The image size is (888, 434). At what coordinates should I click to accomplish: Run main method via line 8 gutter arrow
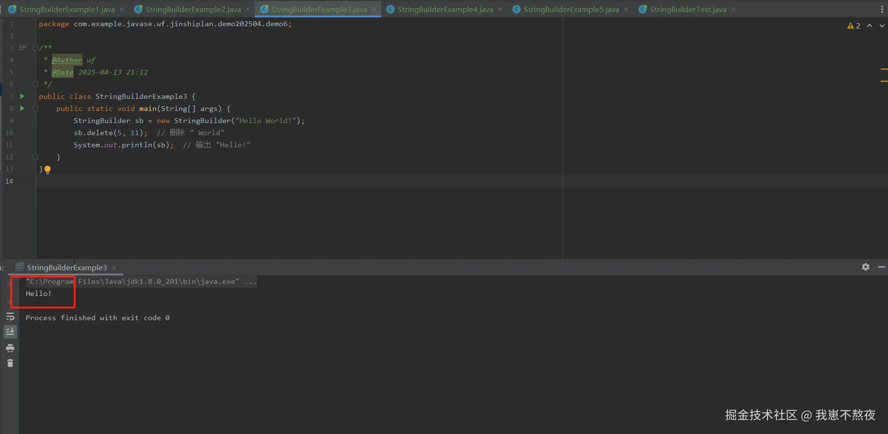point(22,108)
